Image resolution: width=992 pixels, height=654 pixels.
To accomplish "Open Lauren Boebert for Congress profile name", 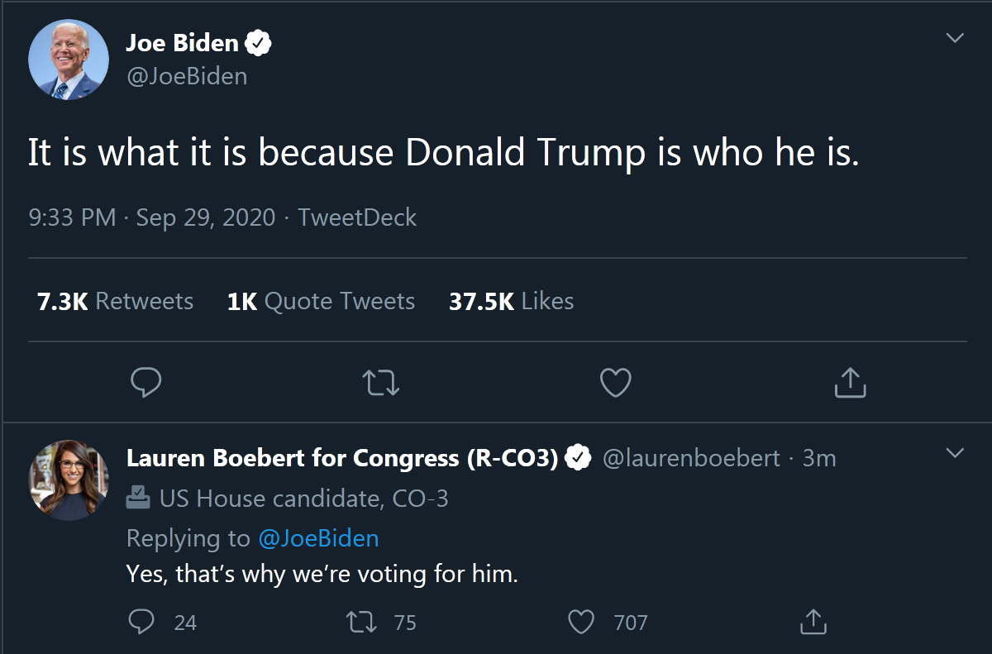I will click(x=342, y=457).
